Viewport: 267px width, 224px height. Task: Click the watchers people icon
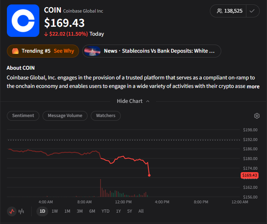220,11
